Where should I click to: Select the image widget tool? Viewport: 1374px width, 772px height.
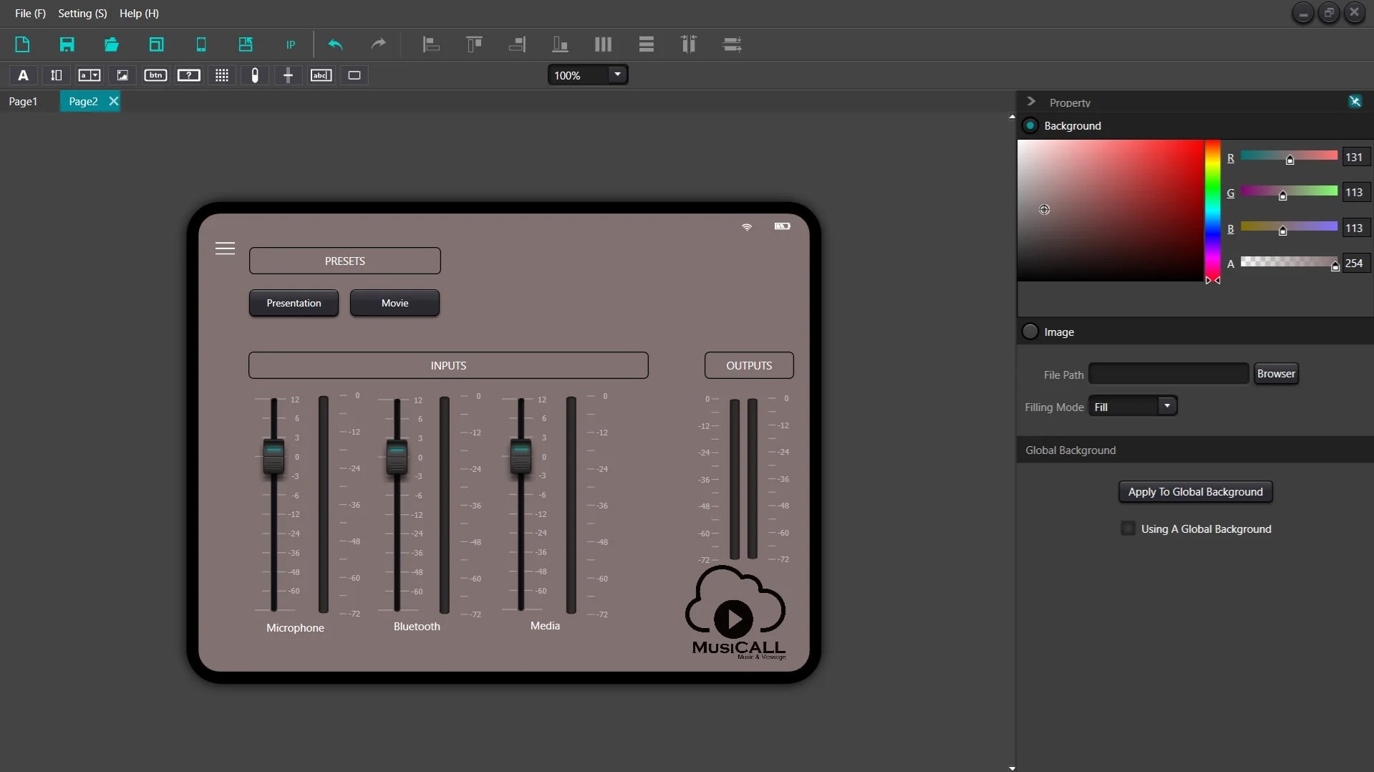click(x=122, y=75)
